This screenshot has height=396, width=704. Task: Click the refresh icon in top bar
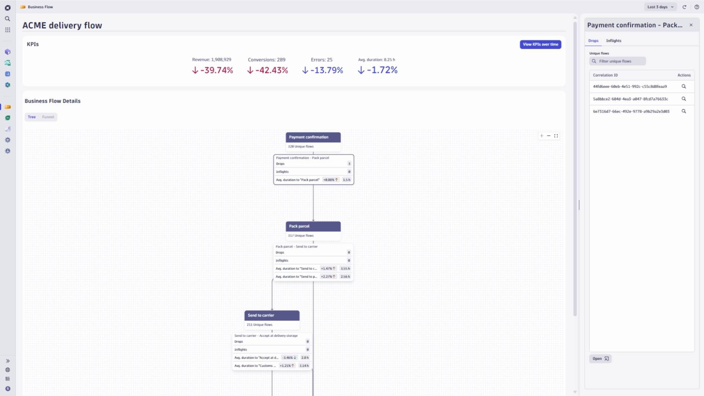pos(684,7)
